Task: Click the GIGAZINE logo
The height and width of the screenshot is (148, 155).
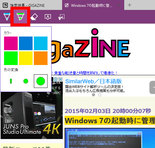Action: coord(91,46)
